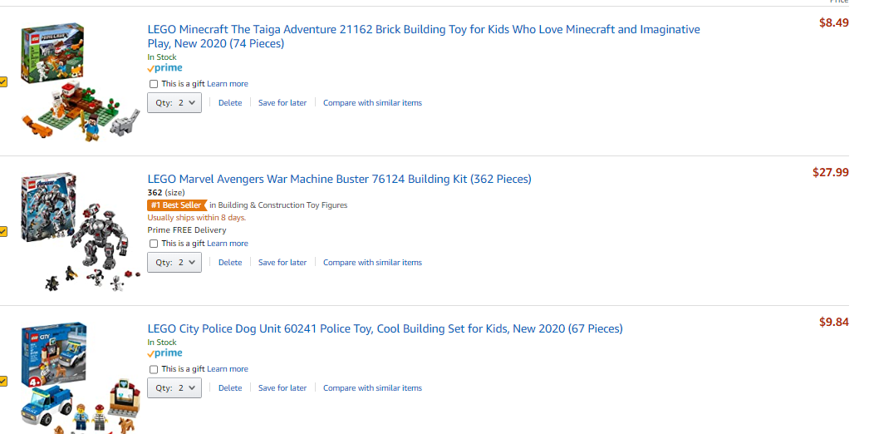Open the LEGO City Police Dog Unit title link

click(385, 328)
